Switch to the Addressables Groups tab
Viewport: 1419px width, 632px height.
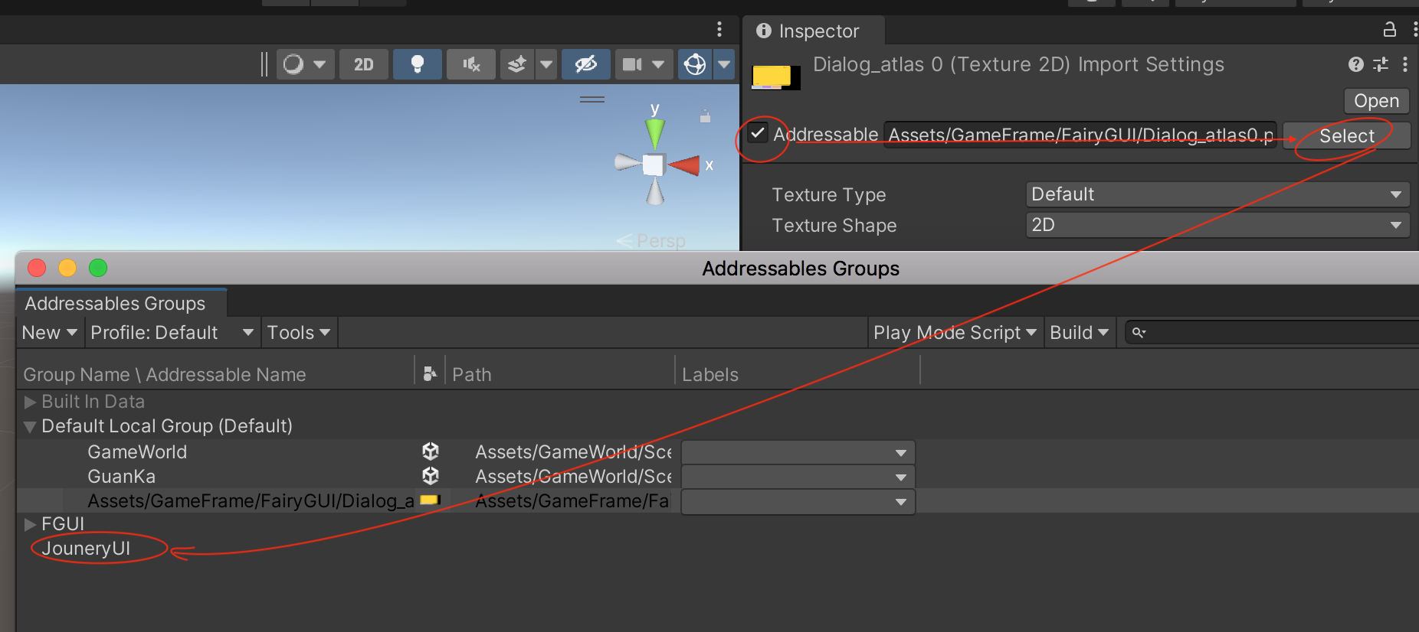(115, 304)
